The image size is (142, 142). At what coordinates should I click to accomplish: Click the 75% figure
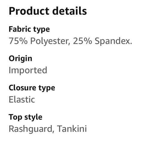click(18, 41)
